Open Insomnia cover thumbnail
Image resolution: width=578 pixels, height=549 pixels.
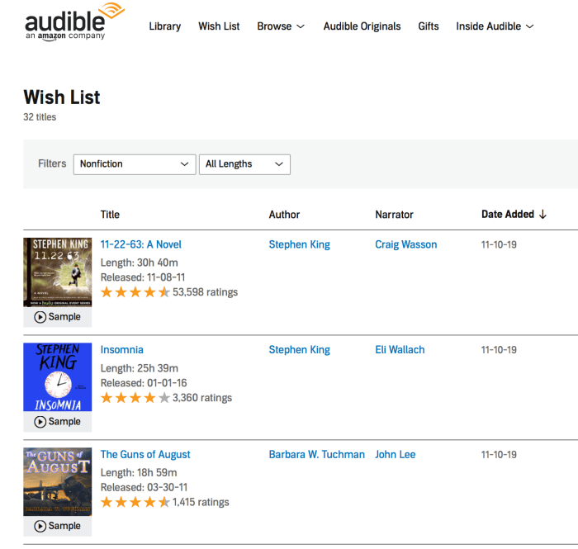(58, 377)
